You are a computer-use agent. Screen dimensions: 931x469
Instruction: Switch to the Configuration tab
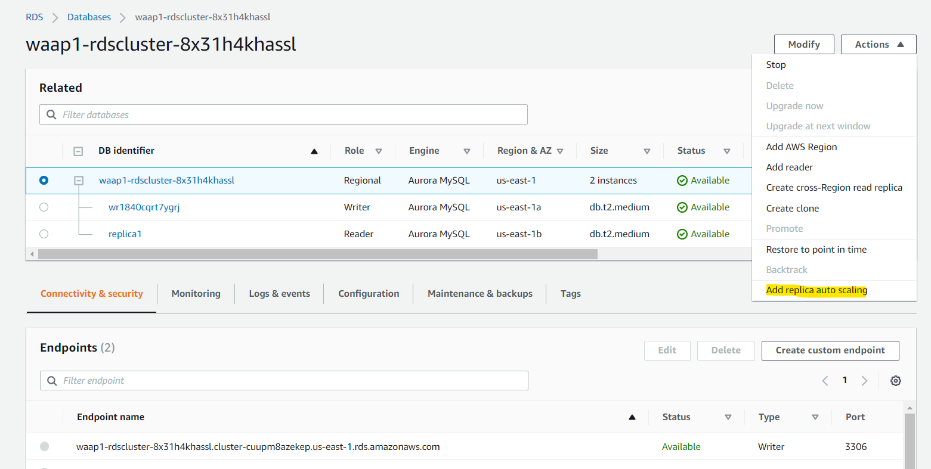tap(369, 294)
